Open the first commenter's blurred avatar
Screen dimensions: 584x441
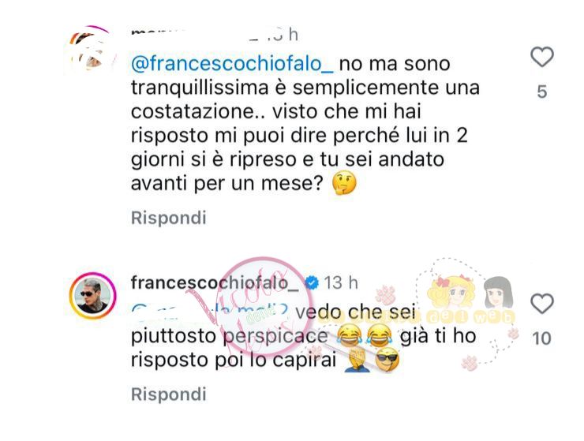[92, 48]
